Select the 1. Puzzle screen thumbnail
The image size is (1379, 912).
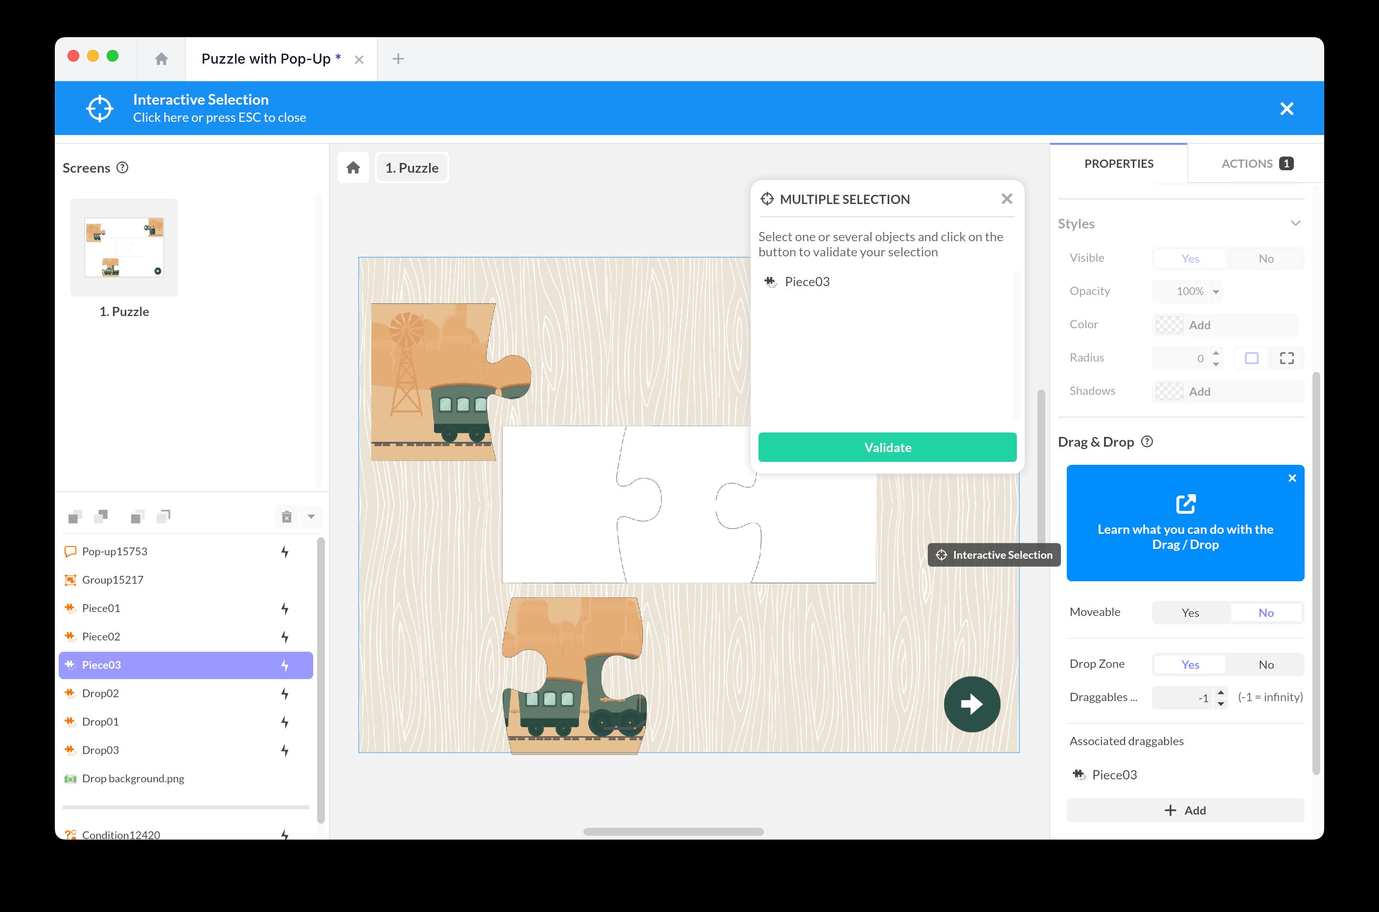124,248
